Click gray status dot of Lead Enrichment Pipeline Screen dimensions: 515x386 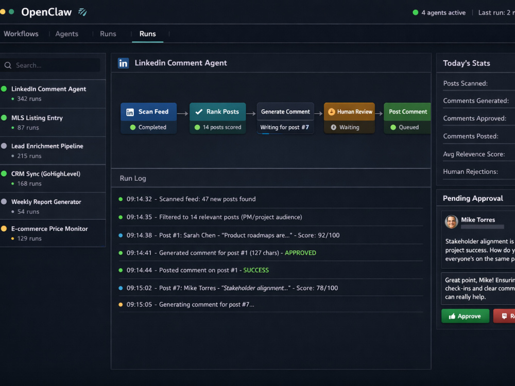pos(4,146)
